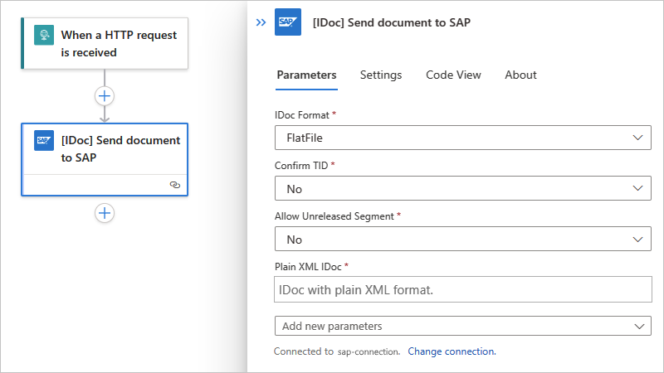
Task: Click the Change connection link
Action: click(x=452, y=351)
